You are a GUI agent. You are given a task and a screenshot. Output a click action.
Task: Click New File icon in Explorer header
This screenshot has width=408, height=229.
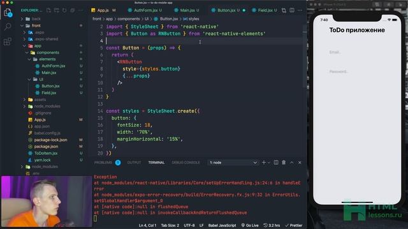pos(48,10)
